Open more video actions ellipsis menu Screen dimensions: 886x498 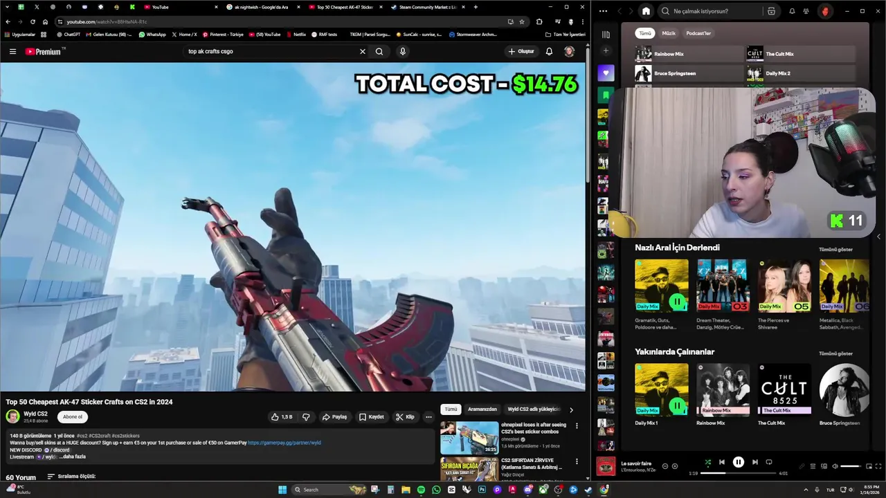coord(428,417)
